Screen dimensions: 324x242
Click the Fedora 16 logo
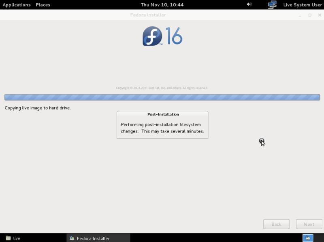[162, 36]
